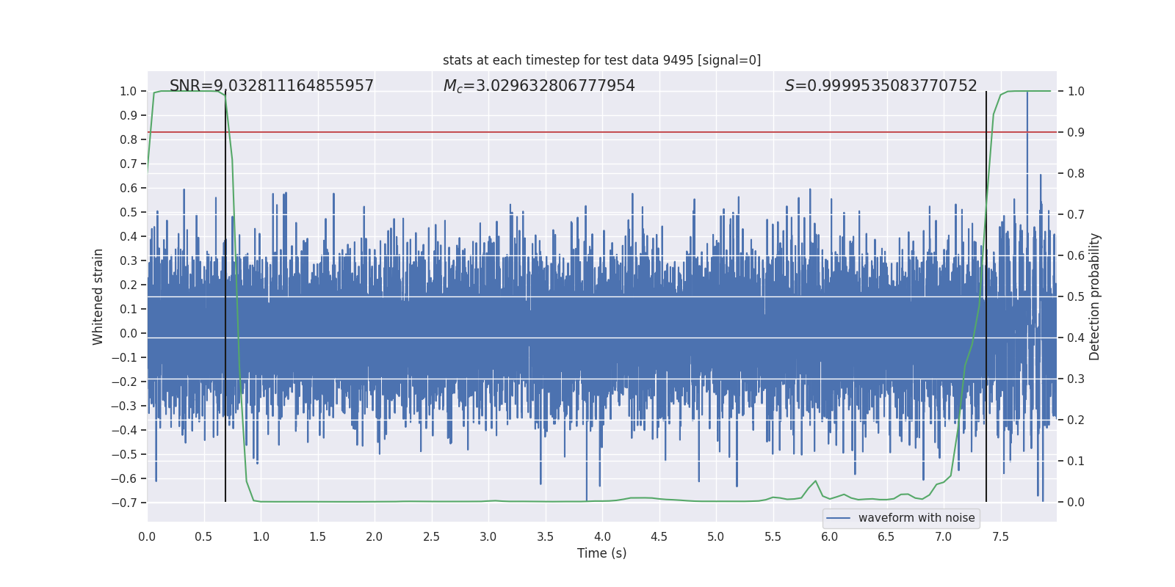
Task: Click the −0.7 tick on Whitened strain axis
Action: tap(124, 503)
